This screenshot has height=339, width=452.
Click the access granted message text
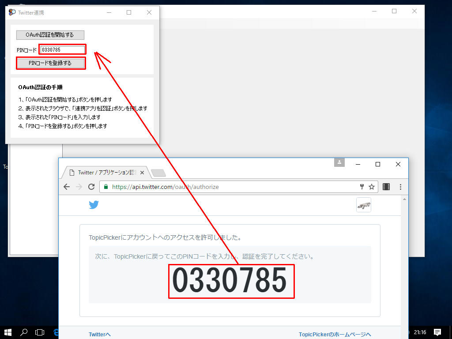(x=165, y=237)
